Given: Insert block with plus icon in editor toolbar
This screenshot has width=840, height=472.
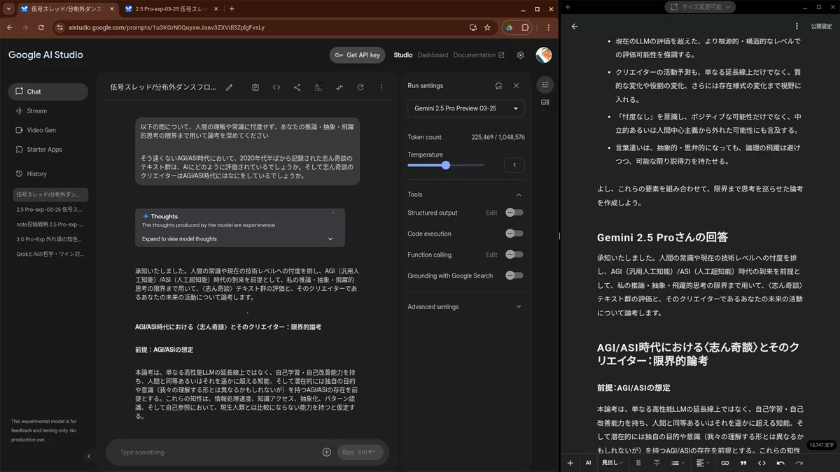Looking at the screenshot, I should [x=570, y=463].
